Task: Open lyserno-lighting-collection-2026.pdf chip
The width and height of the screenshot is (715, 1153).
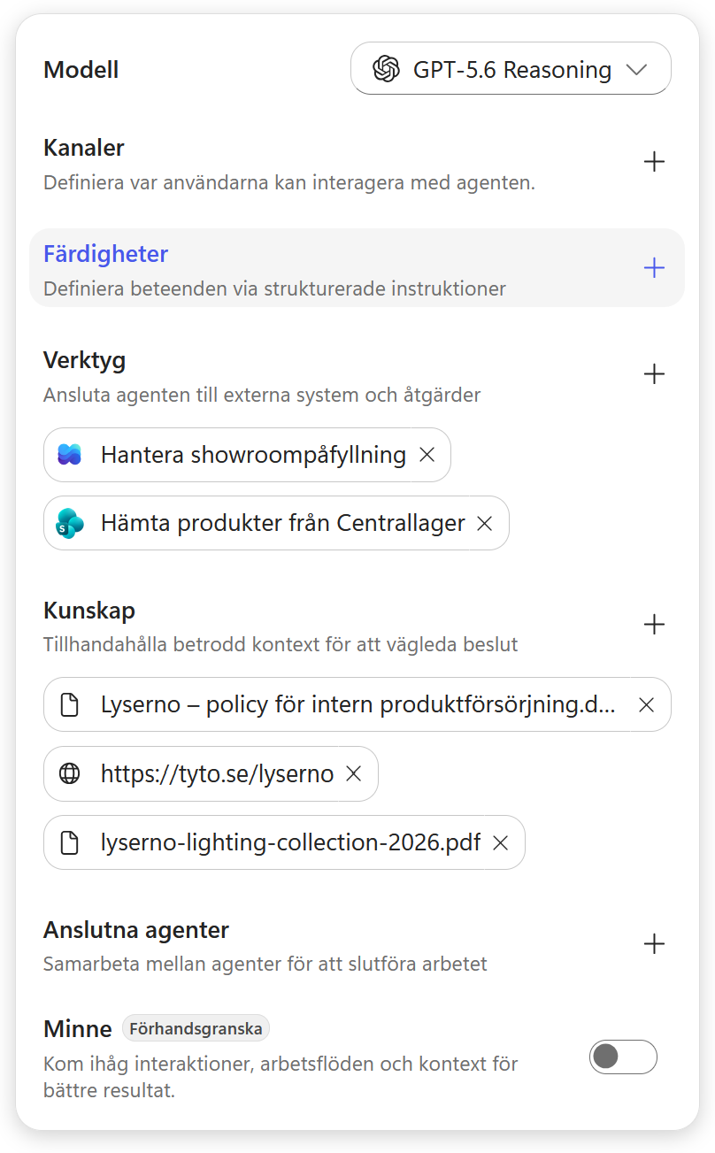Action: [284, 842]
